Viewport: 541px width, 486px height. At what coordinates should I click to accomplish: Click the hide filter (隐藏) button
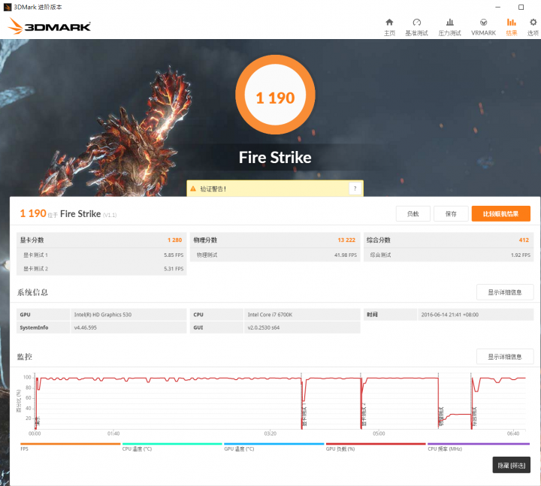[512, 465]
